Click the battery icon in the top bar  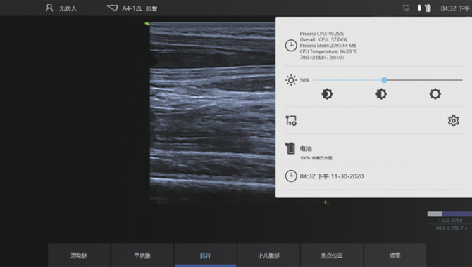pyautogui.click(x=428, y=8)
